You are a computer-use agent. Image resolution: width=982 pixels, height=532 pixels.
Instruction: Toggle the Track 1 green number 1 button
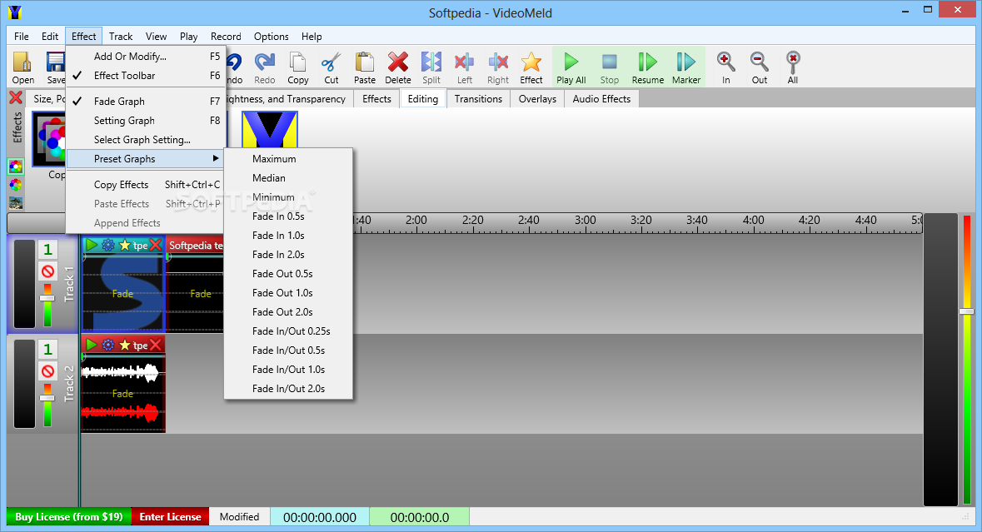[47, 250]
